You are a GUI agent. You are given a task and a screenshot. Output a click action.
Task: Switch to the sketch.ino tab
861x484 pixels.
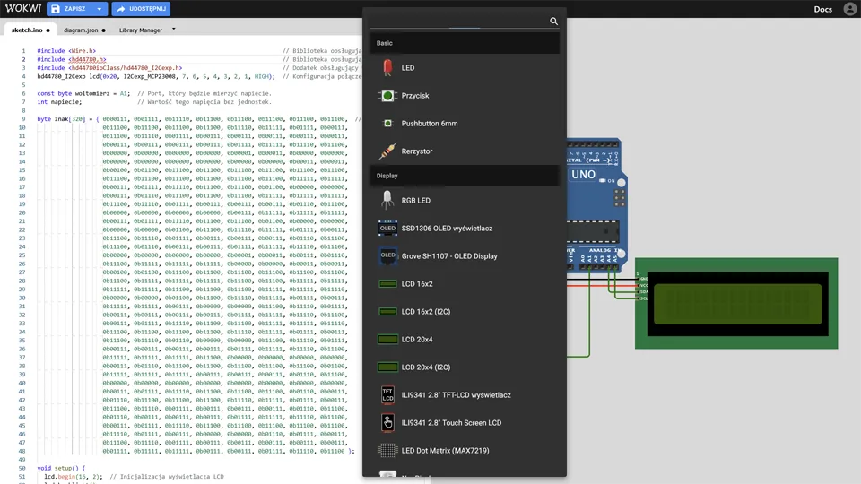point(27,30)
